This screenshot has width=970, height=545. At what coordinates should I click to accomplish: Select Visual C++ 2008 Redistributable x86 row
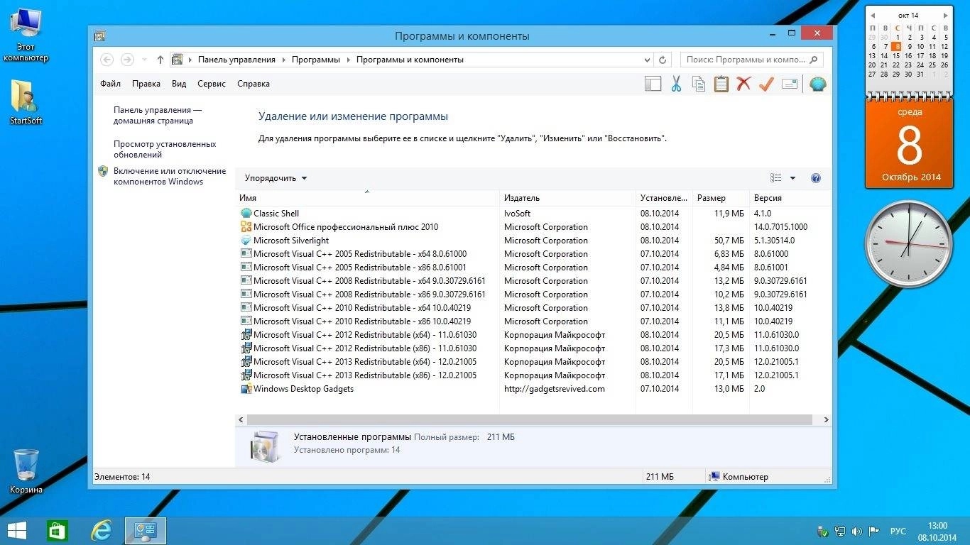tap(533, 294)
